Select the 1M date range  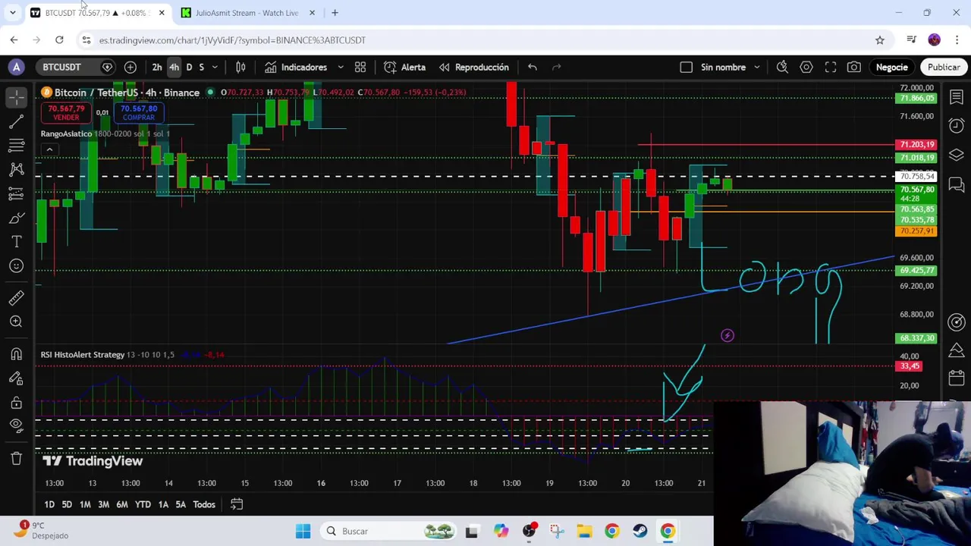click(85, 504)
